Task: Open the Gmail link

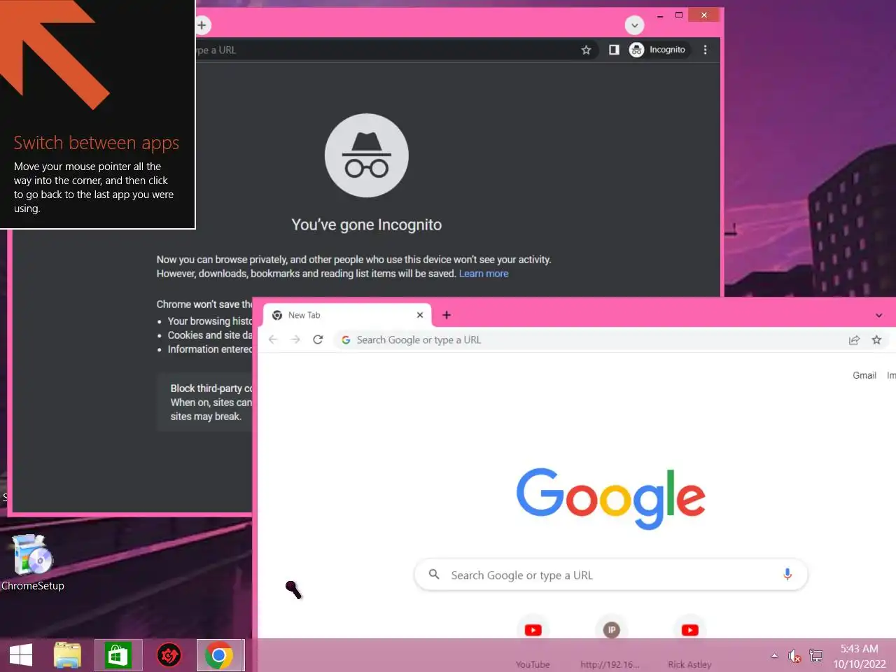Action: point(864,375)
